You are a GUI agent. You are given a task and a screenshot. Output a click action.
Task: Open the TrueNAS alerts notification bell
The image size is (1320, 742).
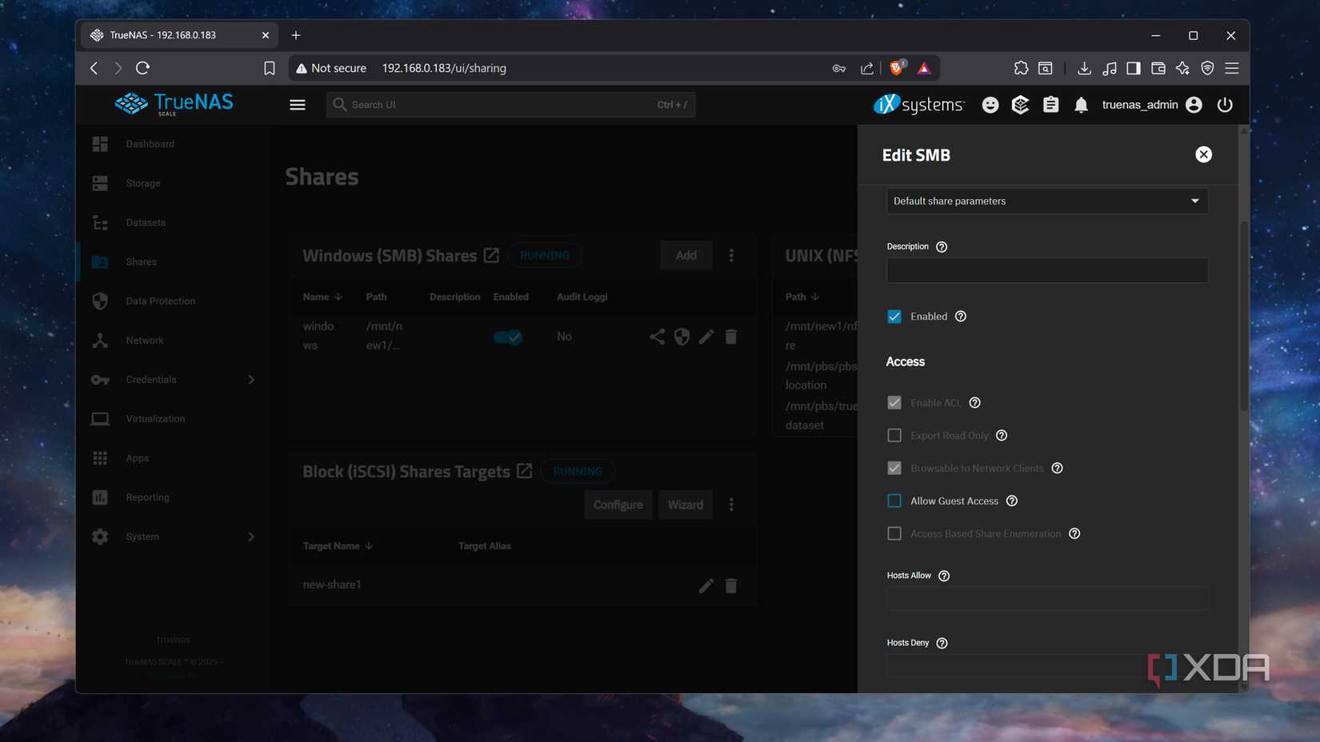1081,104
